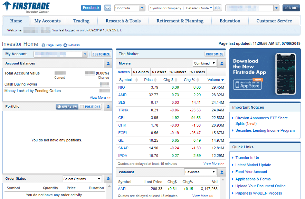Sort movers by Price arrows

[x=155, y=80]
